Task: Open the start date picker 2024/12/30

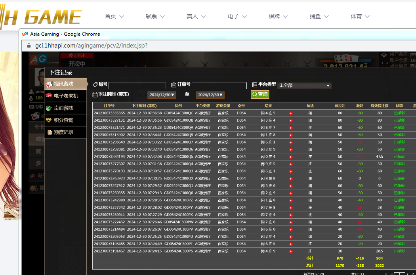Action: click(x=162, y=95)
